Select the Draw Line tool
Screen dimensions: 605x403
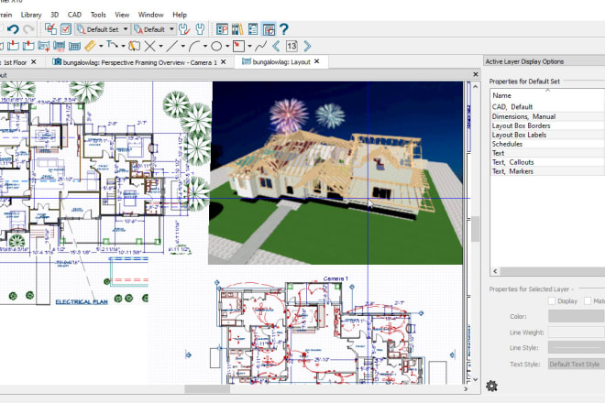point(171,47)
